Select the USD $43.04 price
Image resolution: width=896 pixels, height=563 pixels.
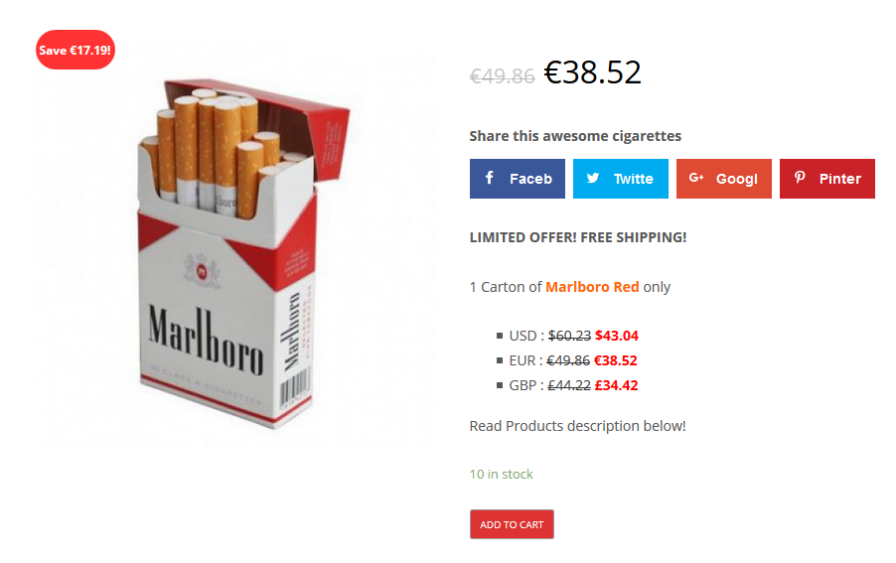click(x=617, y=336)
